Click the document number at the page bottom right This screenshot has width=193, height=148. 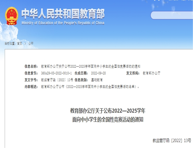pos(172,140)
